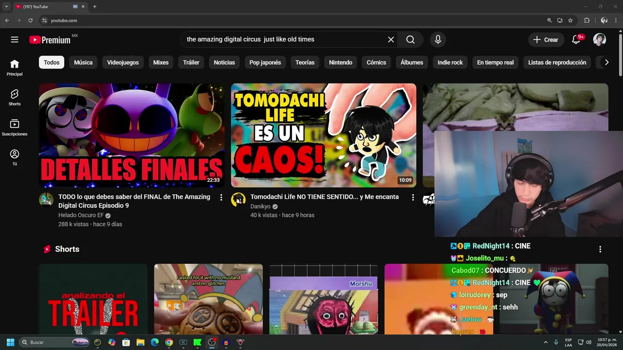Select the Indie rock filter chip

[450, 62]
